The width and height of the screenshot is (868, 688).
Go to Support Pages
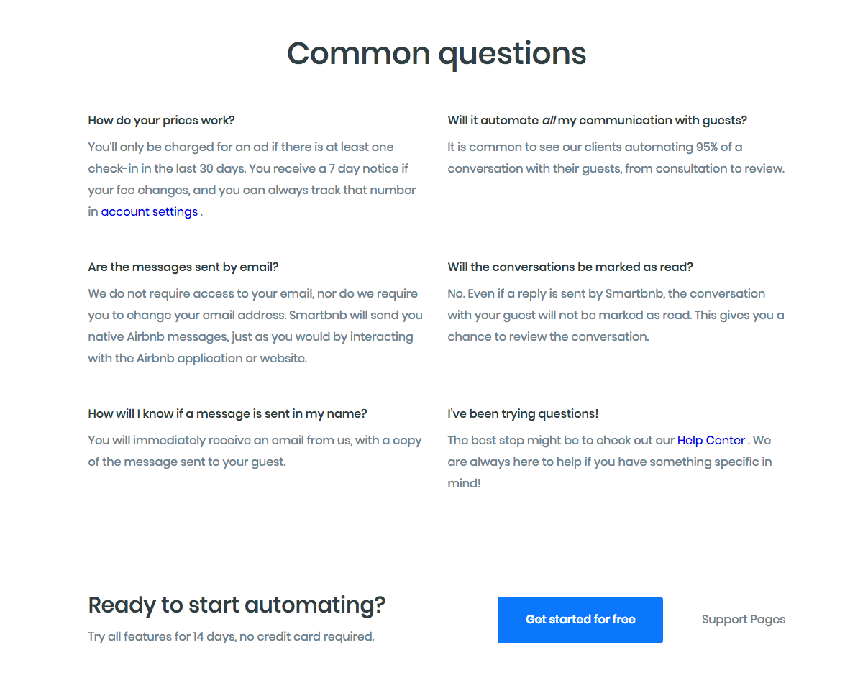(x=743, y=620)
